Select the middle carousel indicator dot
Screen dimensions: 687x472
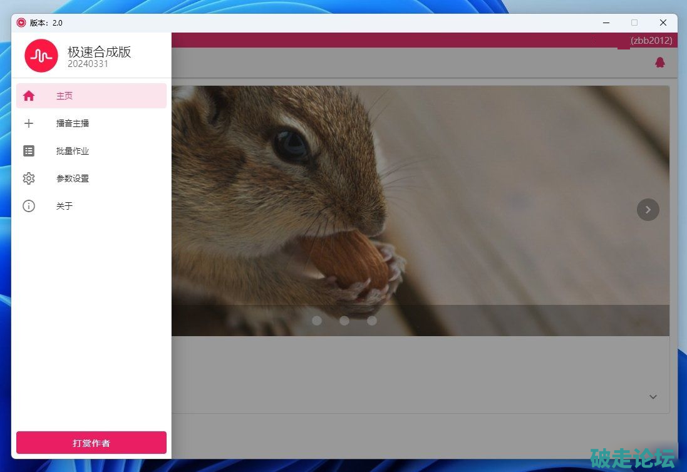pos(344,321)
